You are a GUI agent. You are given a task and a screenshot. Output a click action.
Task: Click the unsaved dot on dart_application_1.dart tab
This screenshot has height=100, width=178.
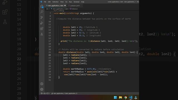(x=65, y=6)
